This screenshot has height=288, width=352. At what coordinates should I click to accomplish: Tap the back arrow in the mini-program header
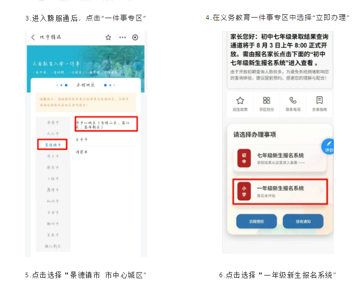coord(33,37)
